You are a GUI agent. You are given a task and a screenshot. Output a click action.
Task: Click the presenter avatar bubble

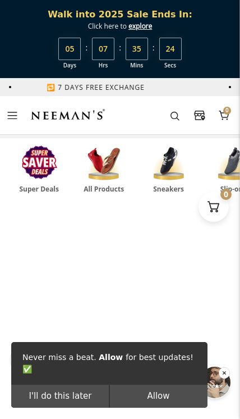218,384
